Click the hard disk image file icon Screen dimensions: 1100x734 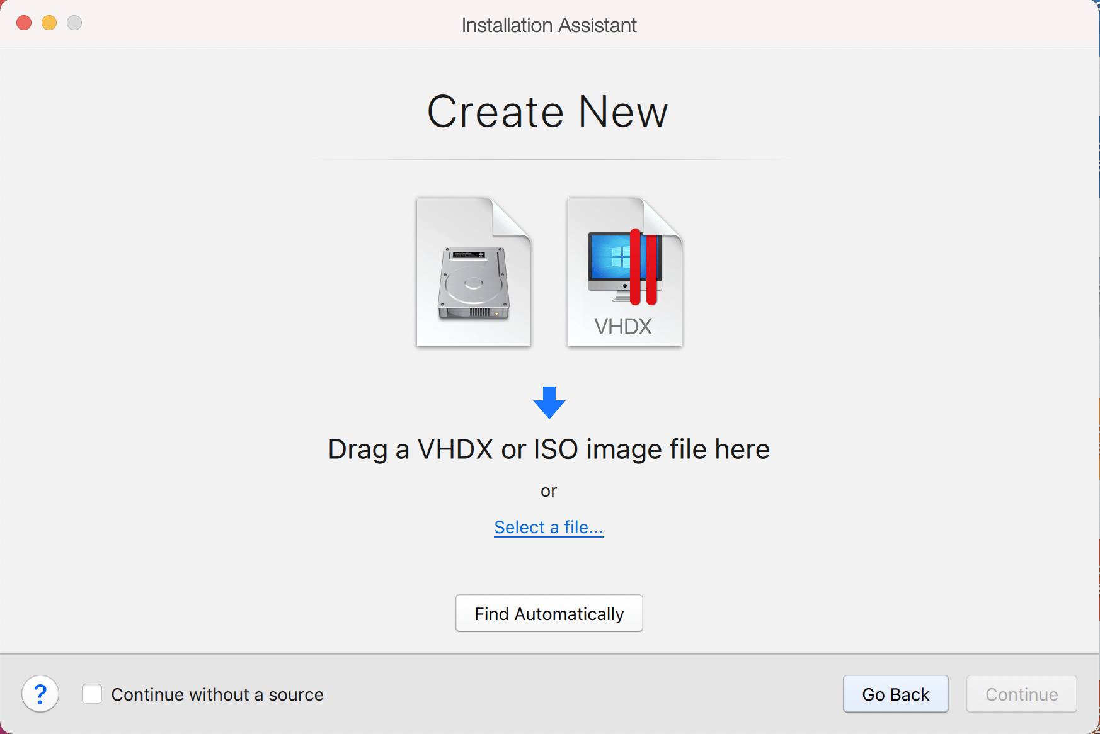tap(474, 273)
